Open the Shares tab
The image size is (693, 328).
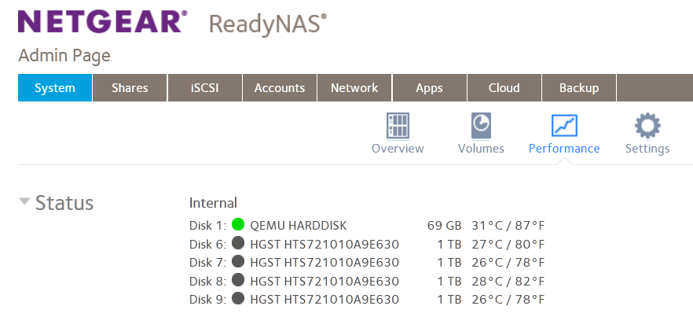[x=130, y=88]
